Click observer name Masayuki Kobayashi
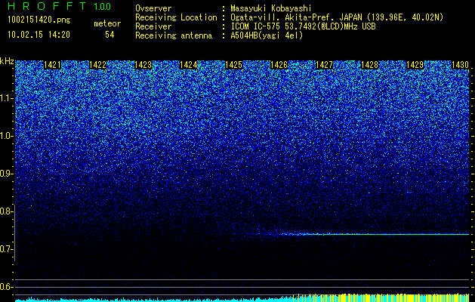475x302 pixels. 271,8
